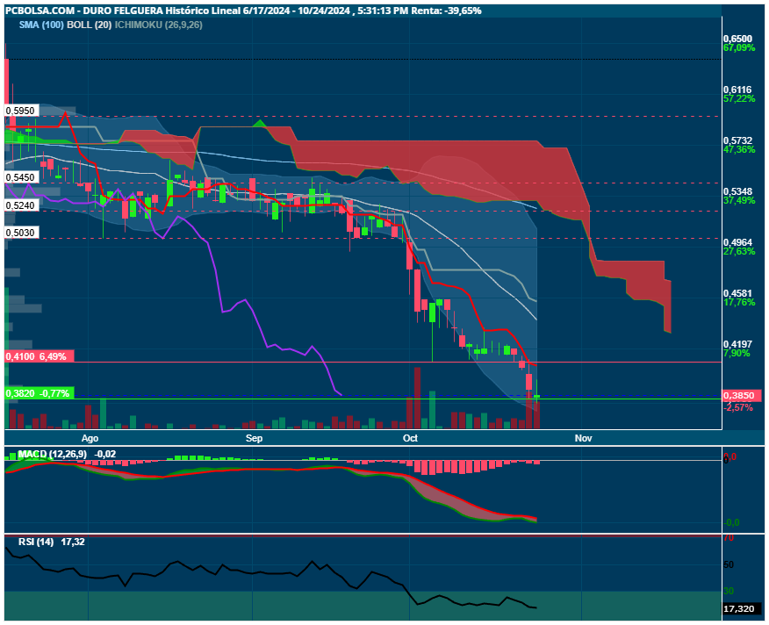Click the red 0,4100 6,49% level tag
The width and height of the screenshot is (769, 625).
click(40, 356)
